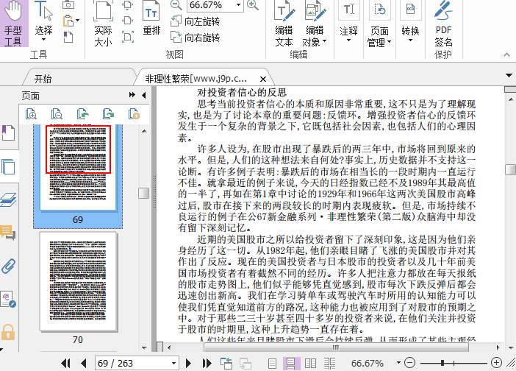This screenshot has width=516, height=371.
Task: Open the Security lock side panel
Action: click(x=8, y=332)
